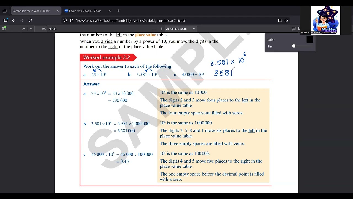Open the Automatic Zoom dropdown
This screenshot has width=353, height=199.
181,29
